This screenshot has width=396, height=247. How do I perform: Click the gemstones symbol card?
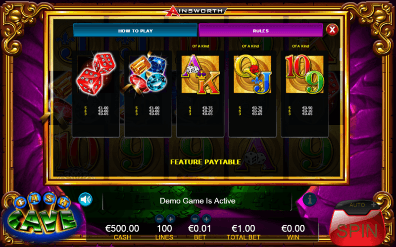(148, 94)
